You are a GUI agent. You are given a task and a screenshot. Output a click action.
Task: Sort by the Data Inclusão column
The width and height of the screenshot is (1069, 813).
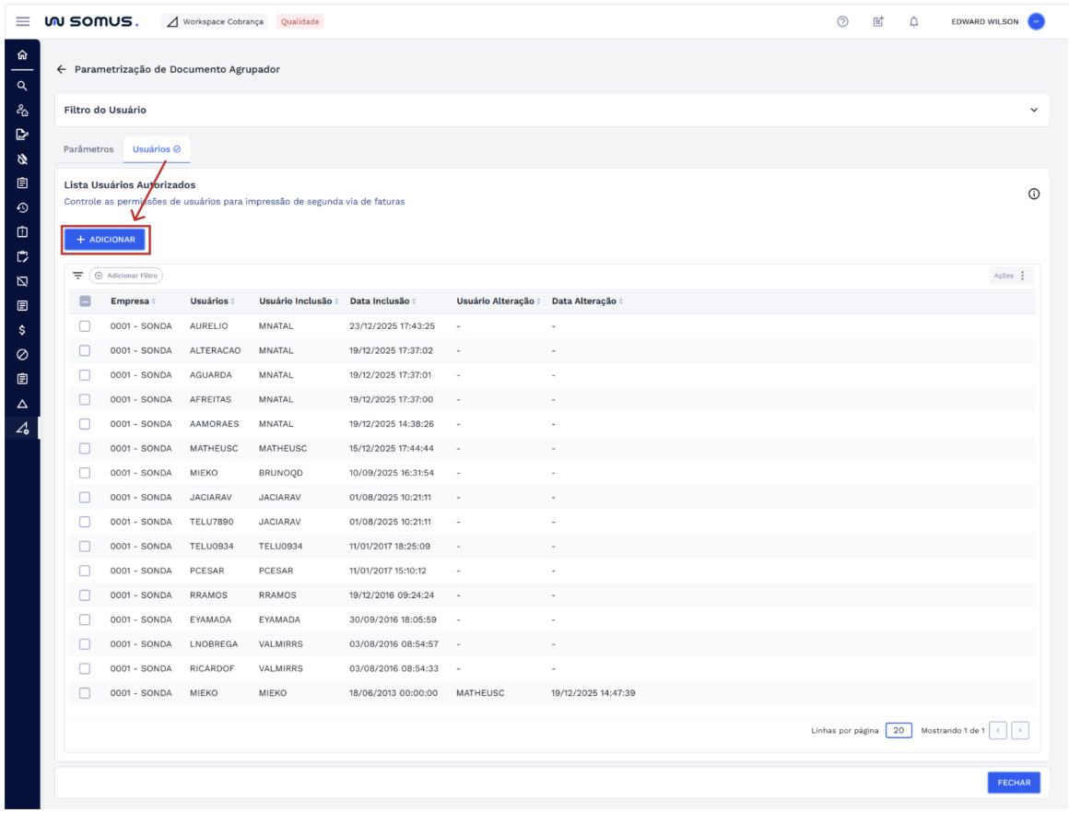pos(382,301)
